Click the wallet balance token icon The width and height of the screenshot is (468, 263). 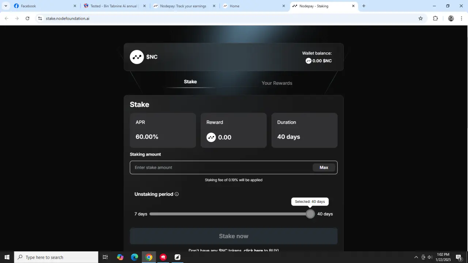coord(309,61)
